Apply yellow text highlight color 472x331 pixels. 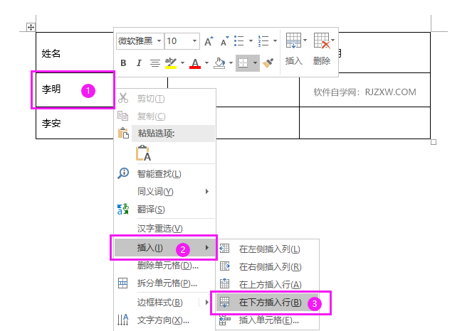click(x=171, y=63)
